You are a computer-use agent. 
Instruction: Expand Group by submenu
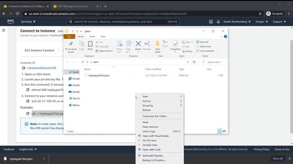(x=160, y=105)
